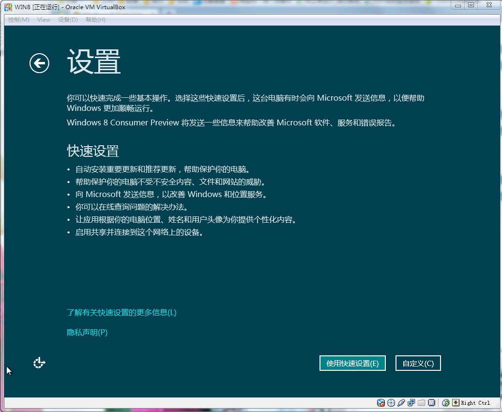The image size is (502, 412).
Task: Open the 隐私声明(P) link
Action: tap(87, 333)
